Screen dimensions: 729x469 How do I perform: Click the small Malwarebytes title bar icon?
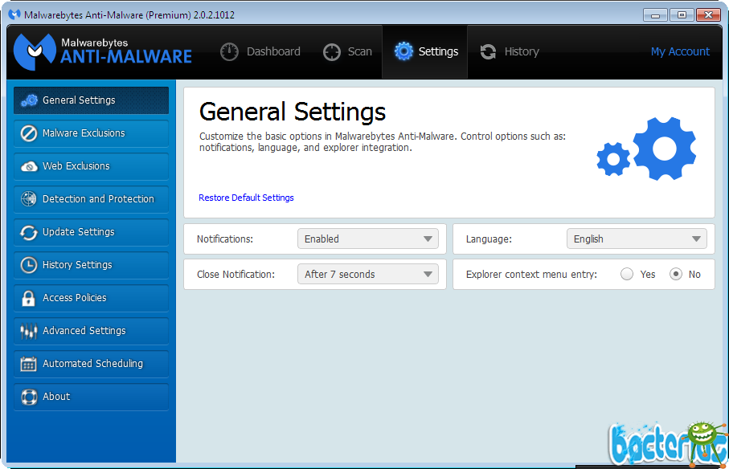tap(15, 14)
